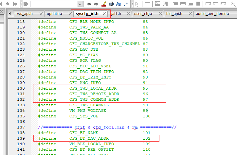Click CFG_POR_FLAG identifier

coord(85,61)
